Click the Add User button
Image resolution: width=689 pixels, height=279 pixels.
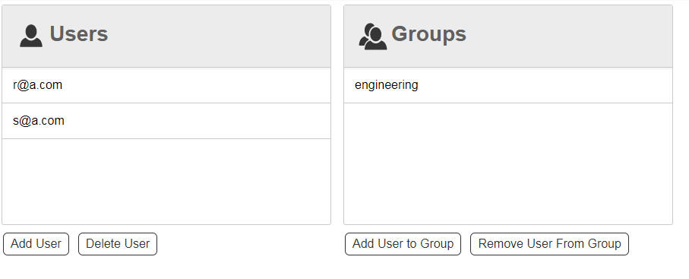[x=36, y=244]
